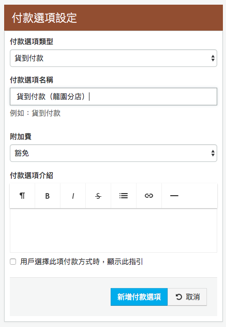Click the arrows on 豁免 select box

(x=213, y=153)
